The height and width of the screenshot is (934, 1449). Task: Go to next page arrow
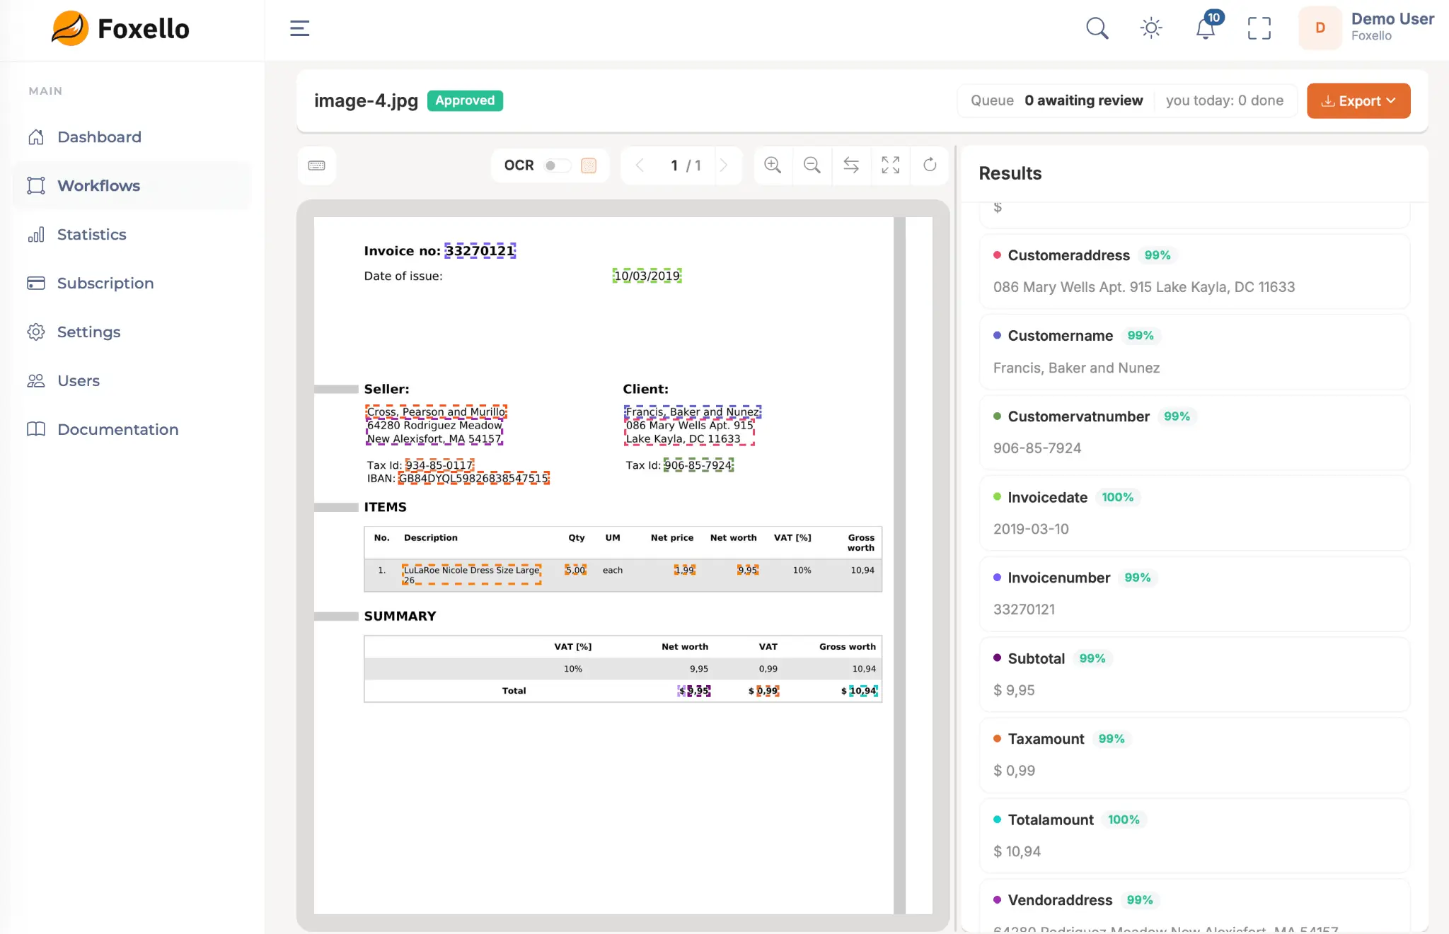(724, 165)
